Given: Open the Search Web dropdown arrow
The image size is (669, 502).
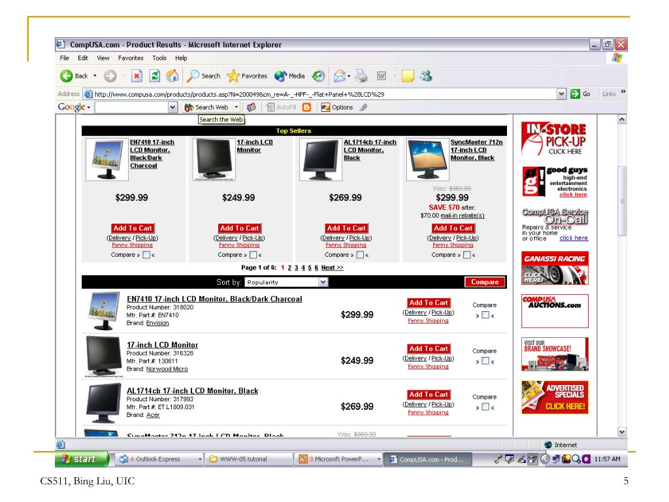Looking at the screenshot, I should click(x=237, y=107).
